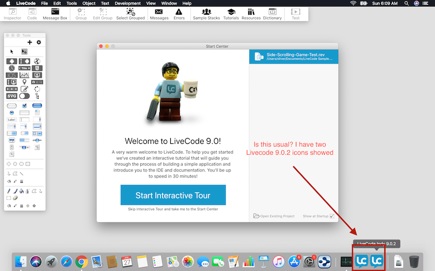Select the combo box control
The width and height of the screenshot is (435, 271).
coord(37,133)
